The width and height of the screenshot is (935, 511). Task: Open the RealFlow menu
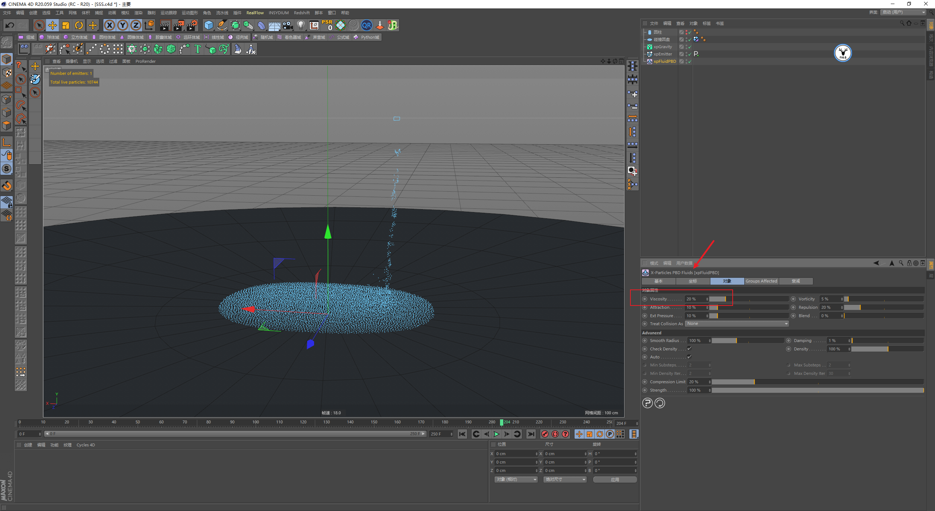pos(255,13)
